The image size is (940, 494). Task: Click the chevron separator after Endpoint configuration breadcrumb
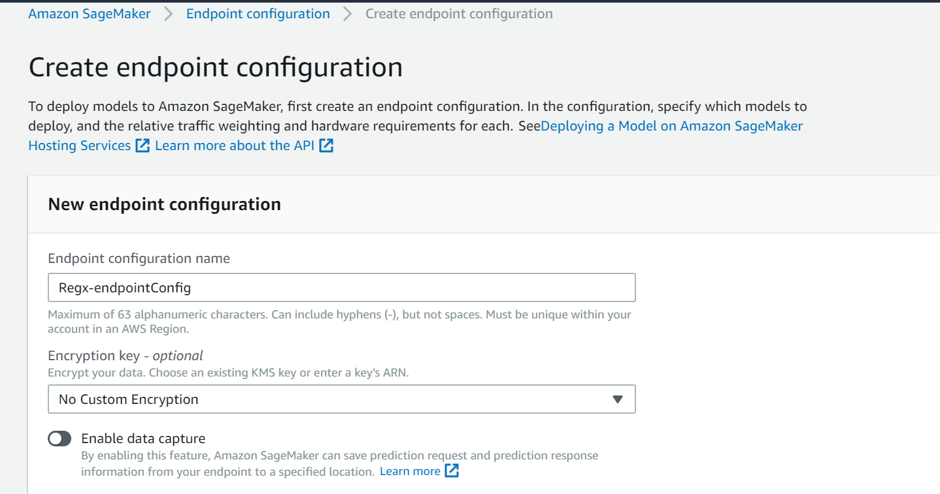(x=348, y=14)
